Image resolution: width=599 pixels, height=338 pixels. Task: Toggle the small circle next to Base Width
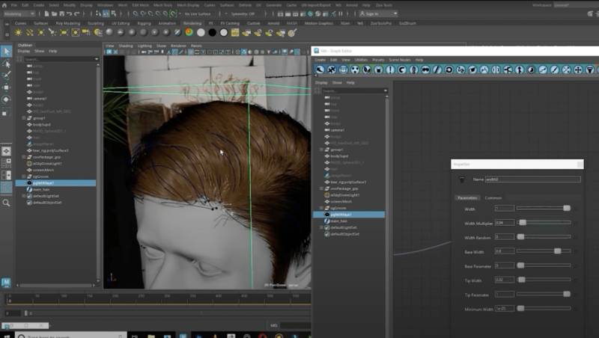tap(576, 252)
